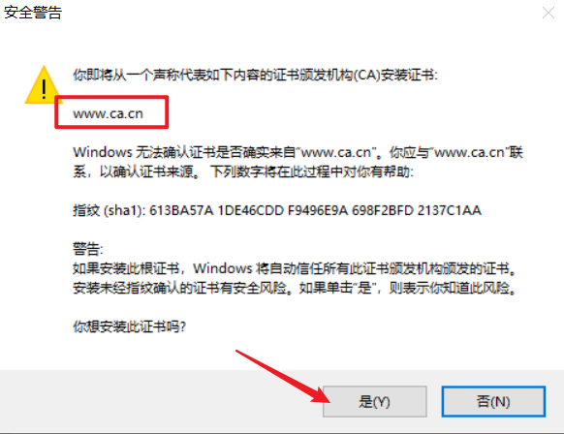Click the 警告: heading label
Viewport: 564px width, 434px height.
(88, 249)
